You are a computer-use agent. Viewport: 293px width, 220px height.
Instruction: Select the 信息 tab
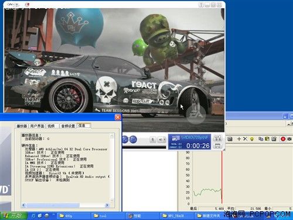click(x=83, y=126)
